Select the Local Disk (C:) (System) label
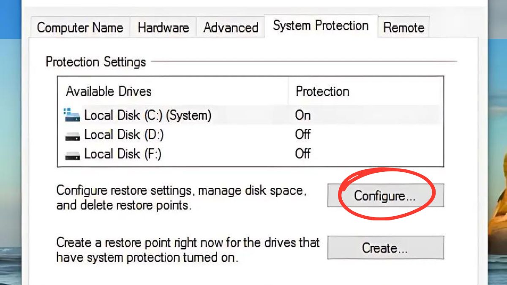This screenshot has width=507, height=285. tap(148, 115)
